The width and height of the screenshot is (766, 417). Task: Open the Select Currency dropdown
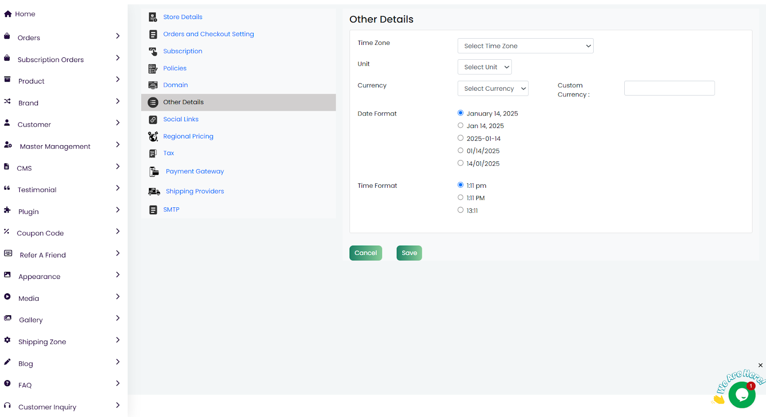pyautogui.click(x=493, y=88)
